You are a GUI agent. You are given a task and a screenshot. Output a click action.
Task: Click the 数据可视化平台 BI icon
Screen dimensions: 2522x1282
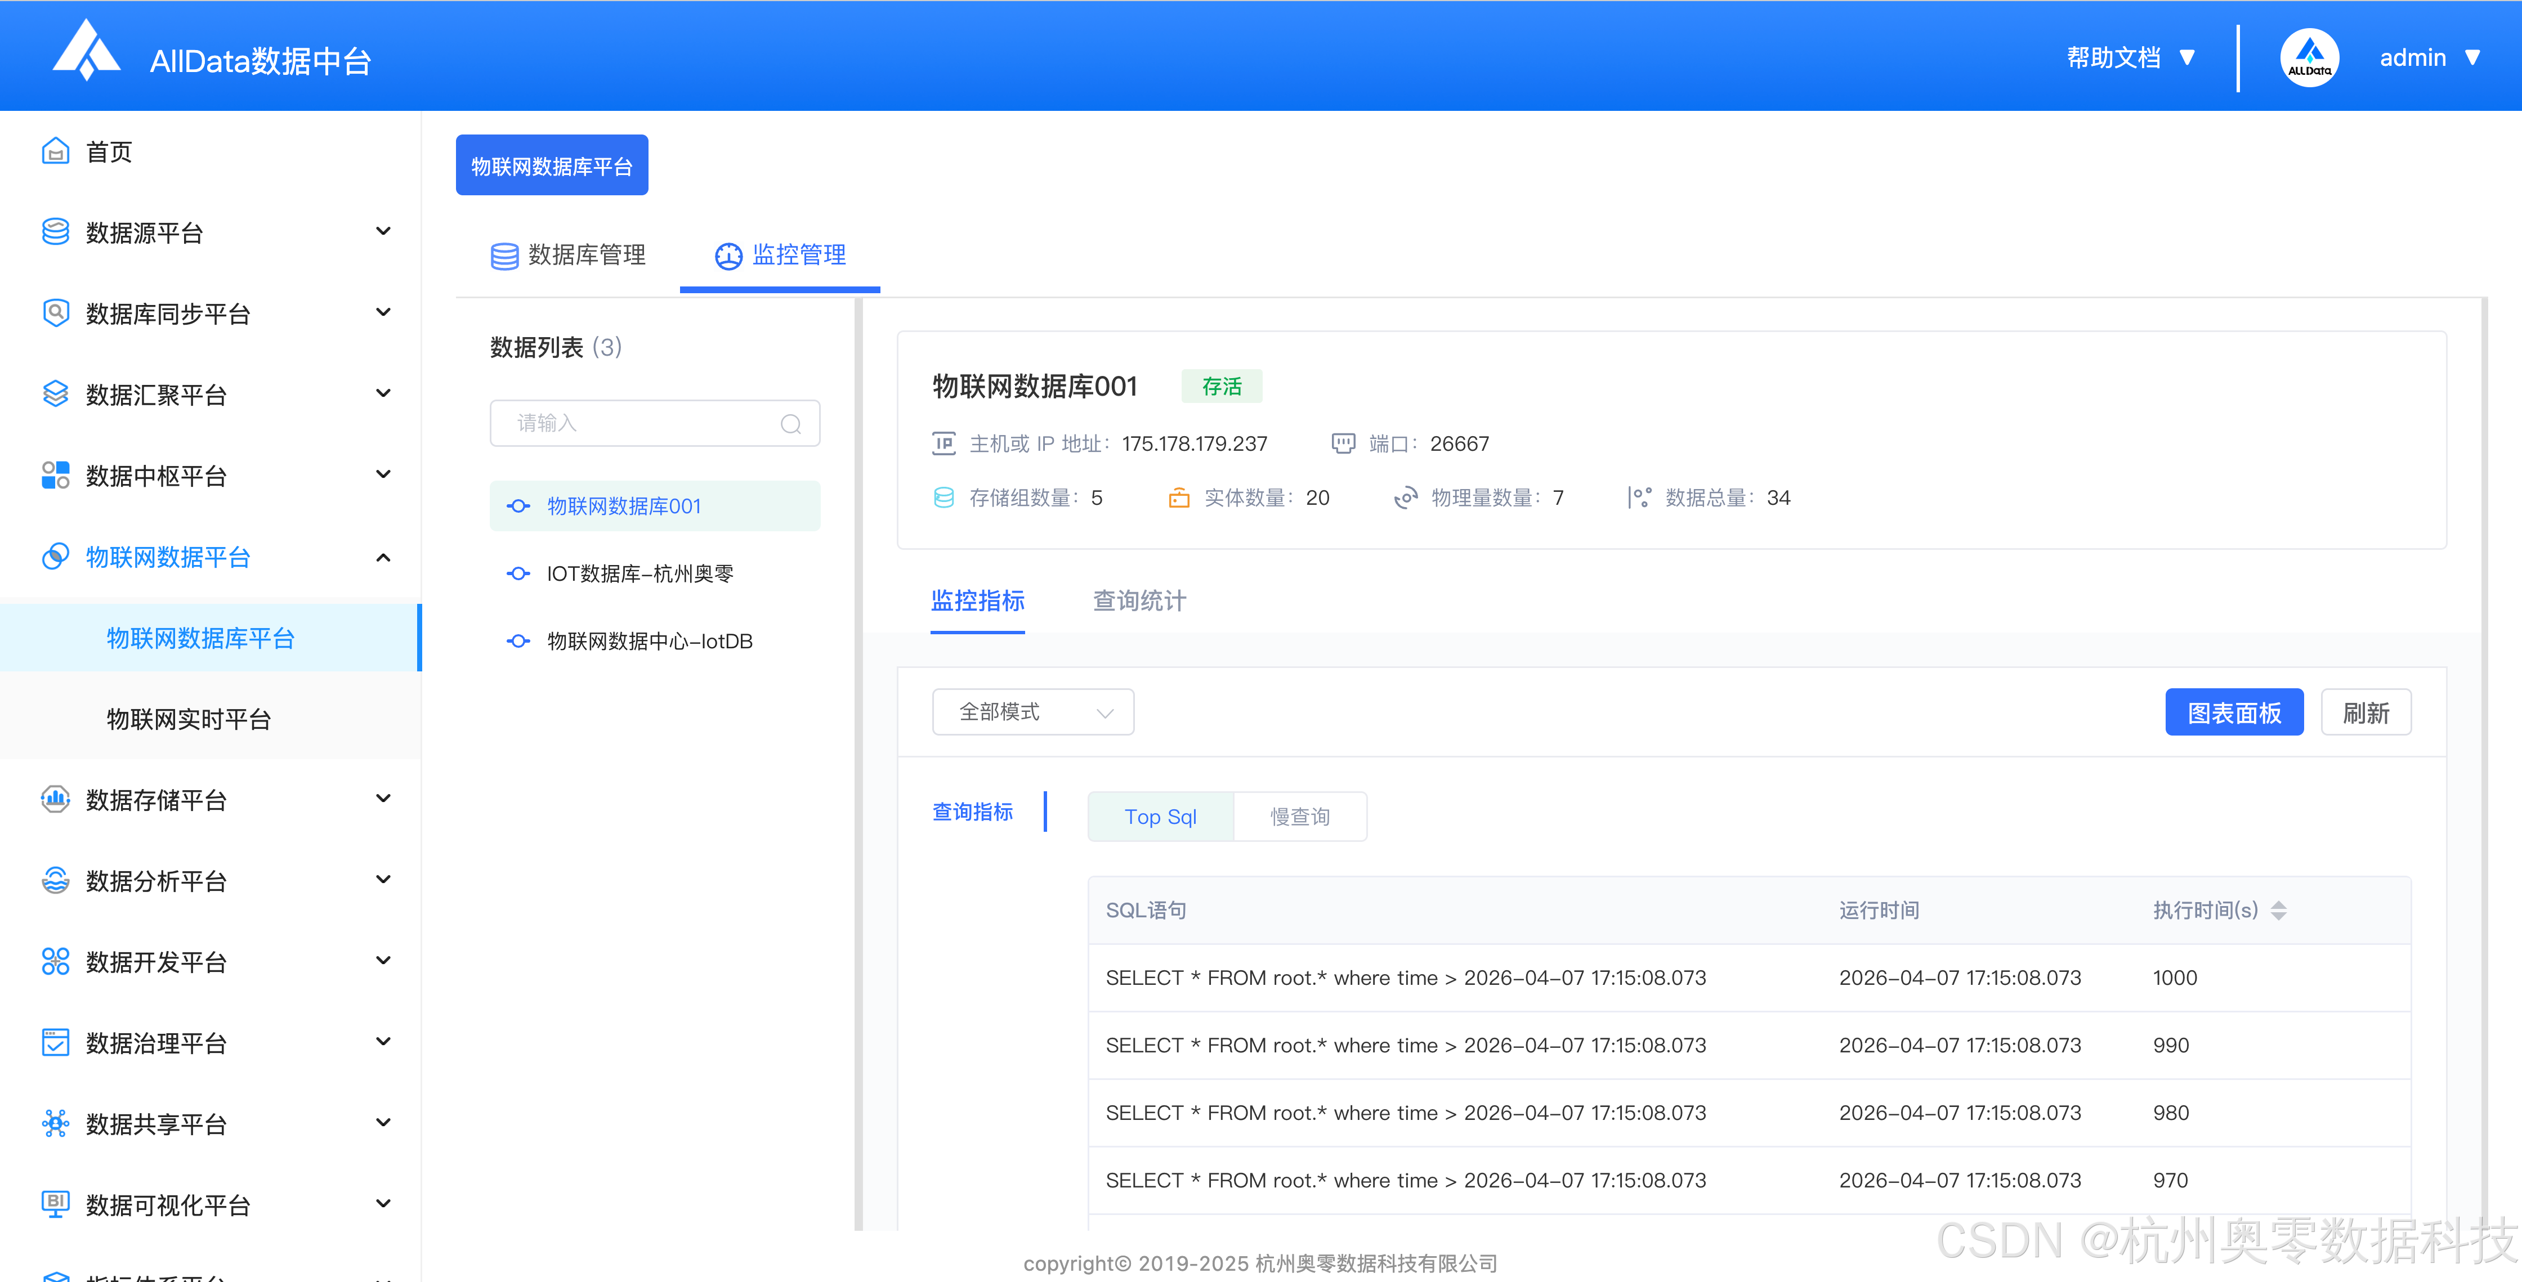click(56, 1204)
